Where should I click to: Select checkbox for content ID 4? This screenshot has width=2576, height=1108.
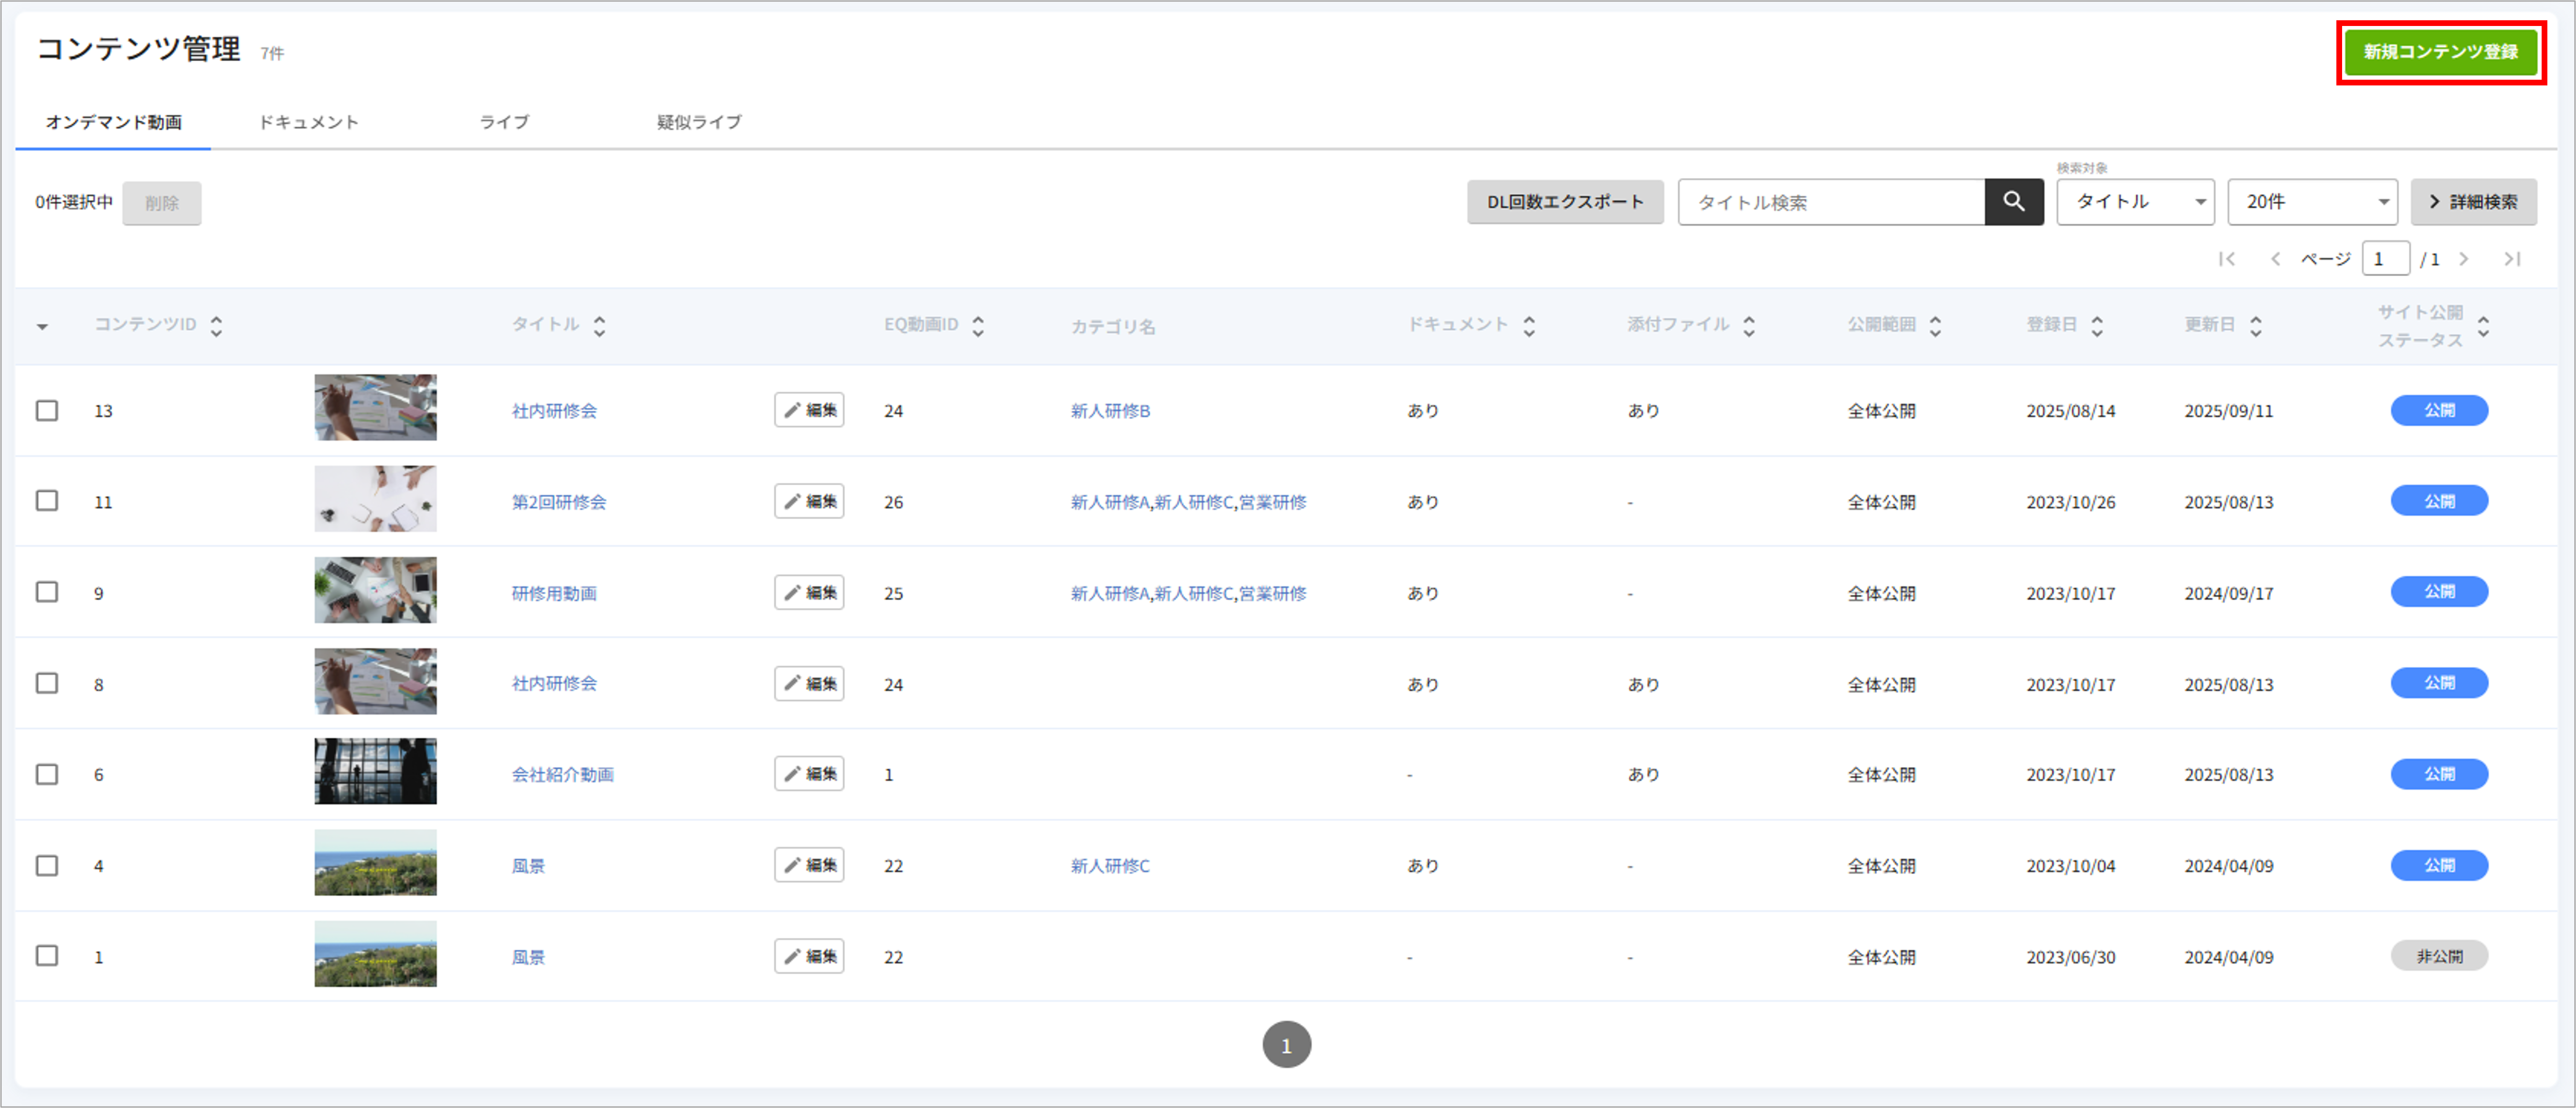click(x=47, y=865)
